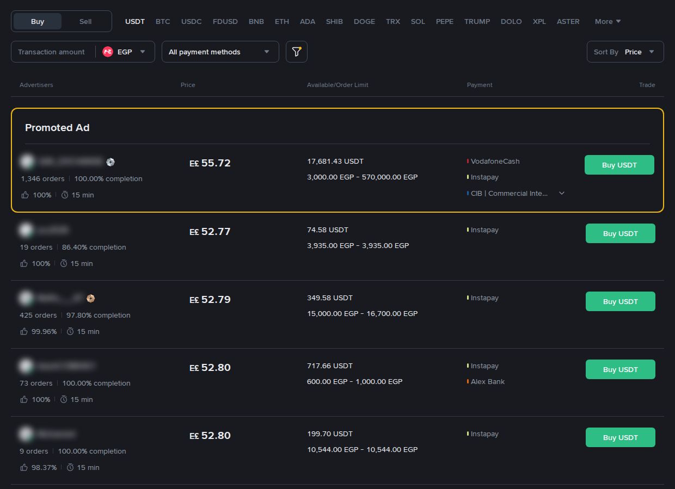Select the DOGE coin tab
The width and height of the screenshot is (675, 489).
tap(364, 21)
